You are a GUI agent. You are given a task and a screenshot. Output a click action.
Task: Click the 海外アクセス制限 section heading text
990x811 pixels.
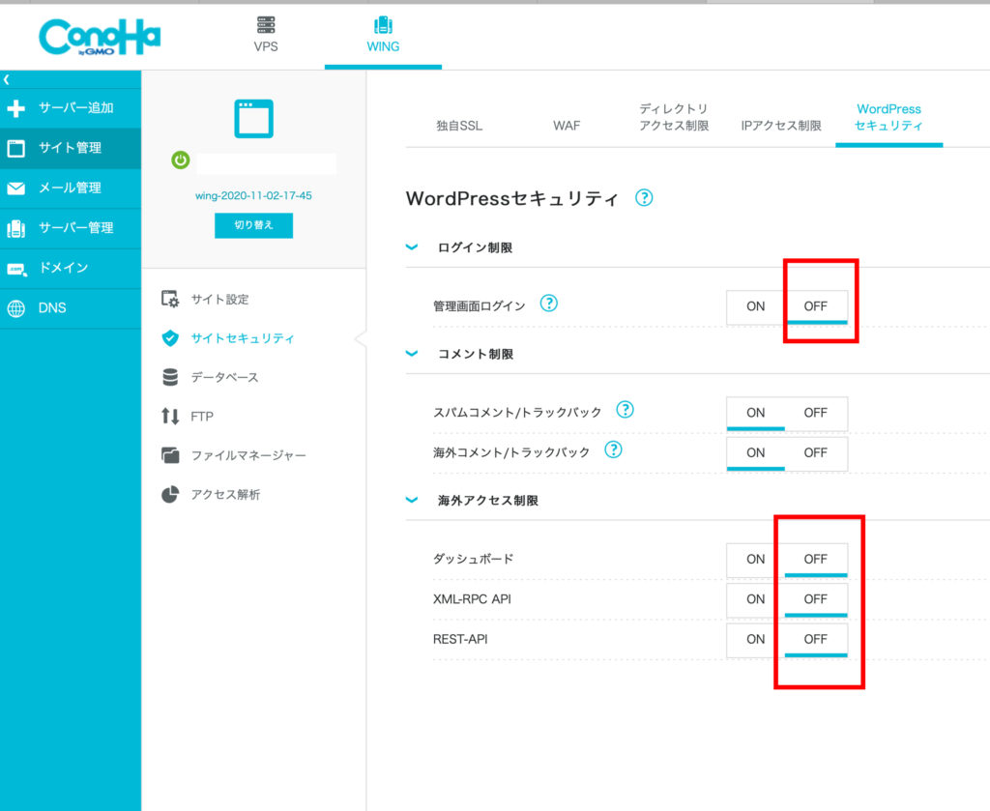coord(488,501)
